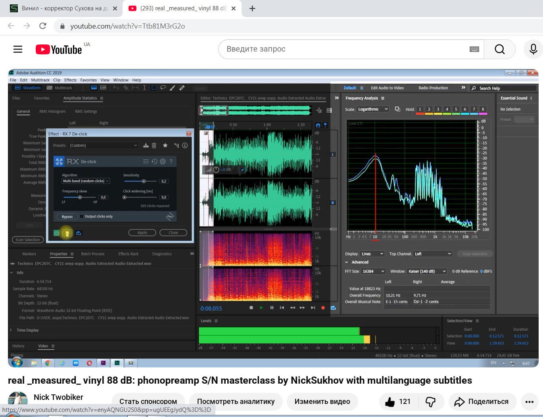
Task: Open the Nick Twobiker channel link
Action: 58,397
